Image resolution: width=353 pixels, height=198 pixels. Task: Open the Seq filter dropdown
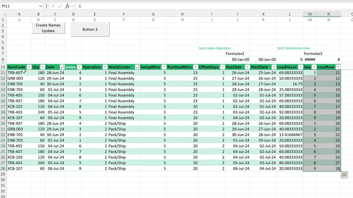[x=314, y=67]
